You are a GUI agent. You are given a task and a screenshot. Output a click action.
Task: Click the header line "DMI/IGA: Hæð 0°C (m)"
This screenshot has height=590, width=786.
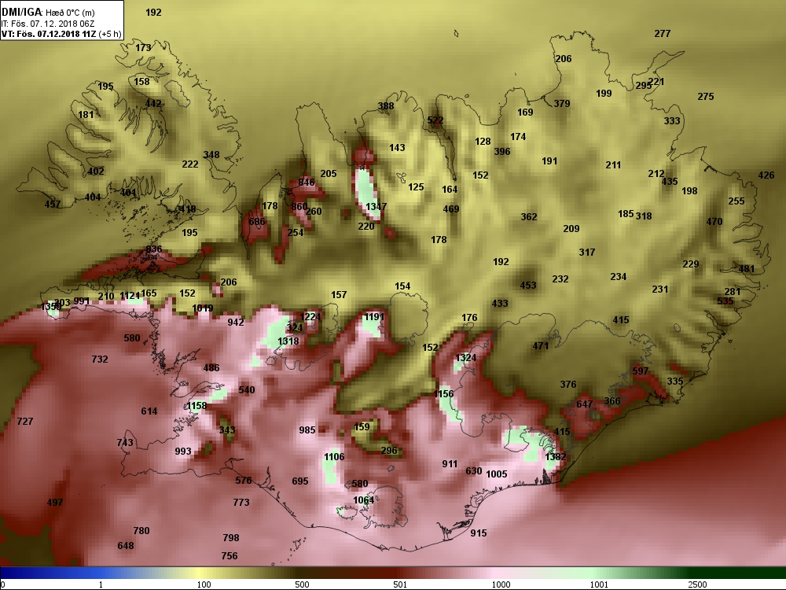click(48, 13)
